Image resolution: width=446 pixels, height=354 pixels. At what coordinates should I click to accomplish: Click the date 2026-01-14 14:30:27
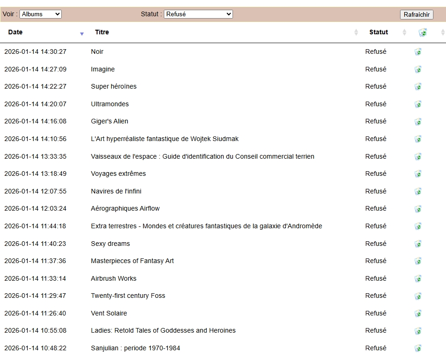(x=35, y=52)
